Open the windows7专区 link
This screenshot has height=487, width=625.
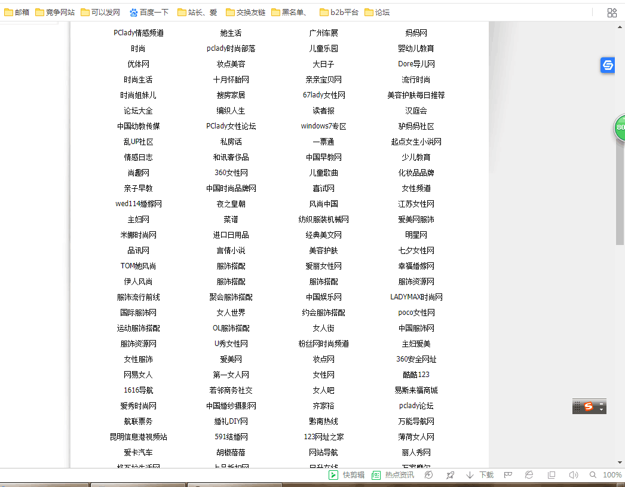(x=323, y=126)
